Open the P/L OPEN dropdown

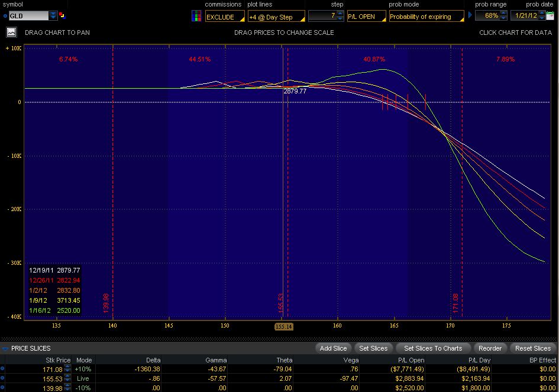click(x=367, y=17)
